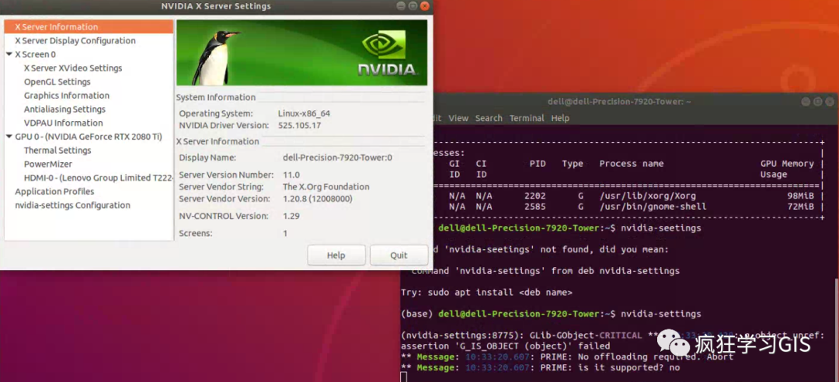The width and height of the screenshot is (839, 382).
Task: Click the NVIDIA logo in banner
Action: pos(387,54)
